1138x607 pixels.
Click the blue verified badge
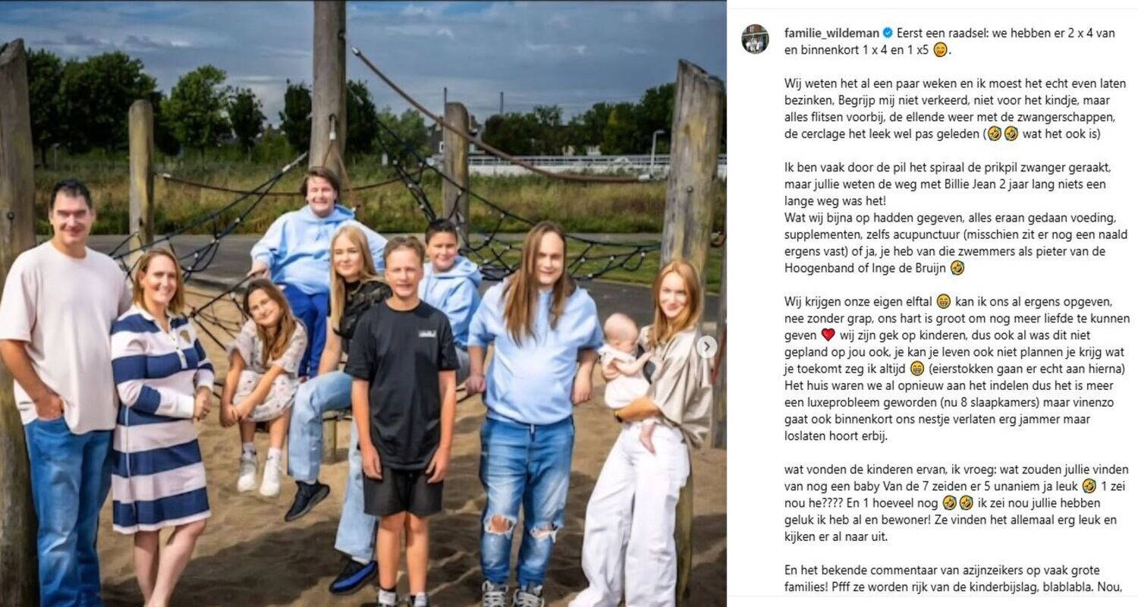(x=888, y=33)
